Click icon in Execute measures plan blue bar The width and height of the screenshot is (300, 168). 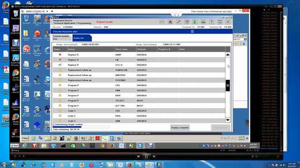point(192,31)
